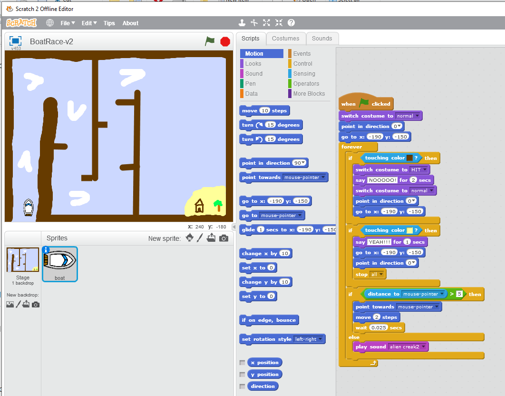The width and height of the screenshot is (505, 396).
Task: Select the duplicate stamp tool
Action: point(242,23)
